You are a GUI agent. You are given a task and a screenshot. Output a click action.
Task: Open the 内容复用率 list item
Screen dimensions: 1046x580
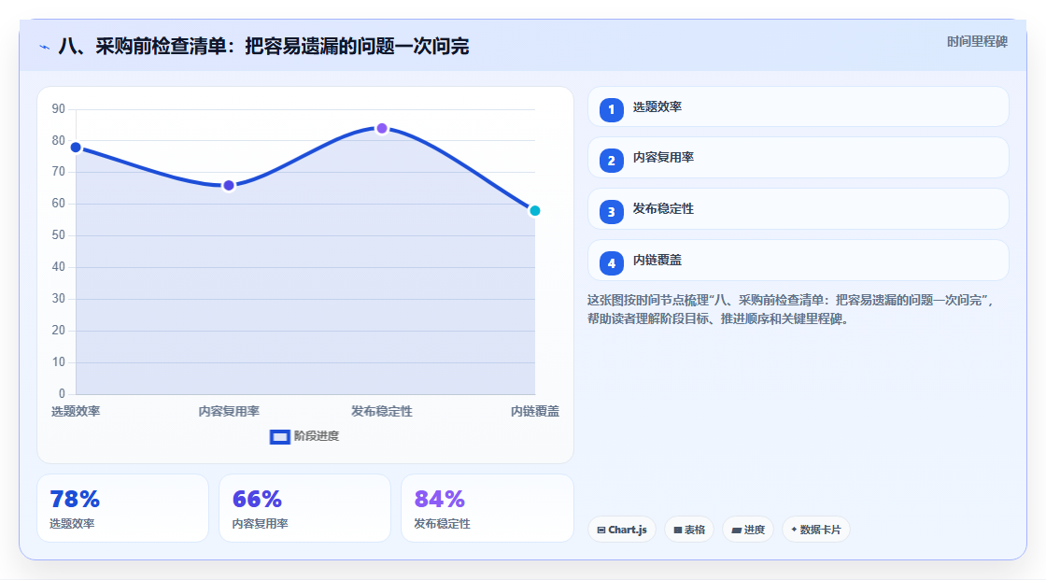[x=798, y=158]
